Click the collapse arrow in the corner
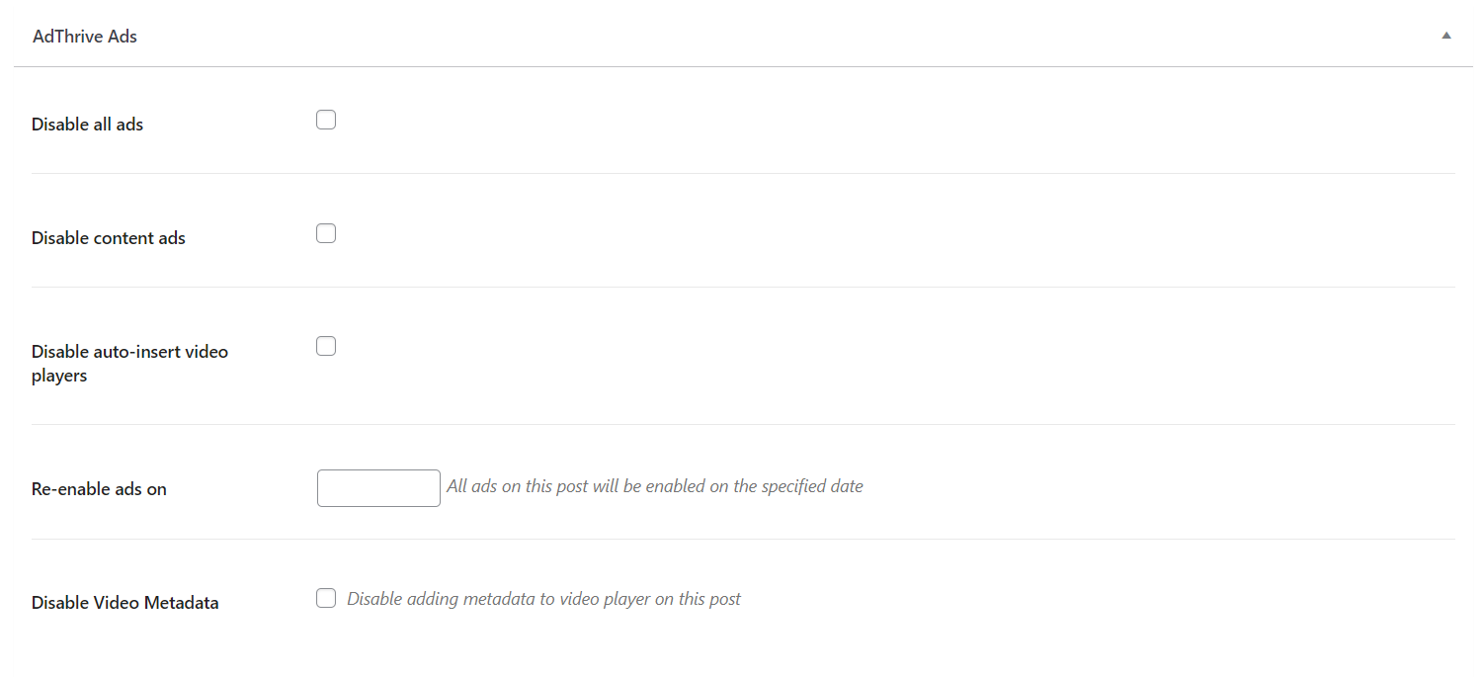Viewport: 1483px width, 677px height. pyautogui.click(x=1445, y=33)
